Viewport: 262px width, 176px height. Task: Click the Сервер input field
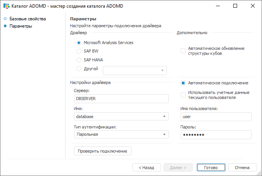point(121,99)
